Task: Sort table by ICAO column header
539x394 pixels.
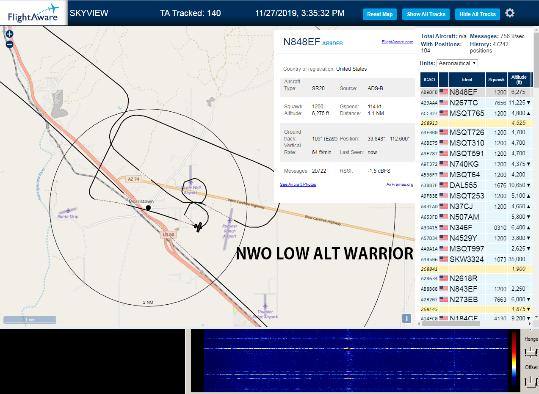Action: point(429,80)
